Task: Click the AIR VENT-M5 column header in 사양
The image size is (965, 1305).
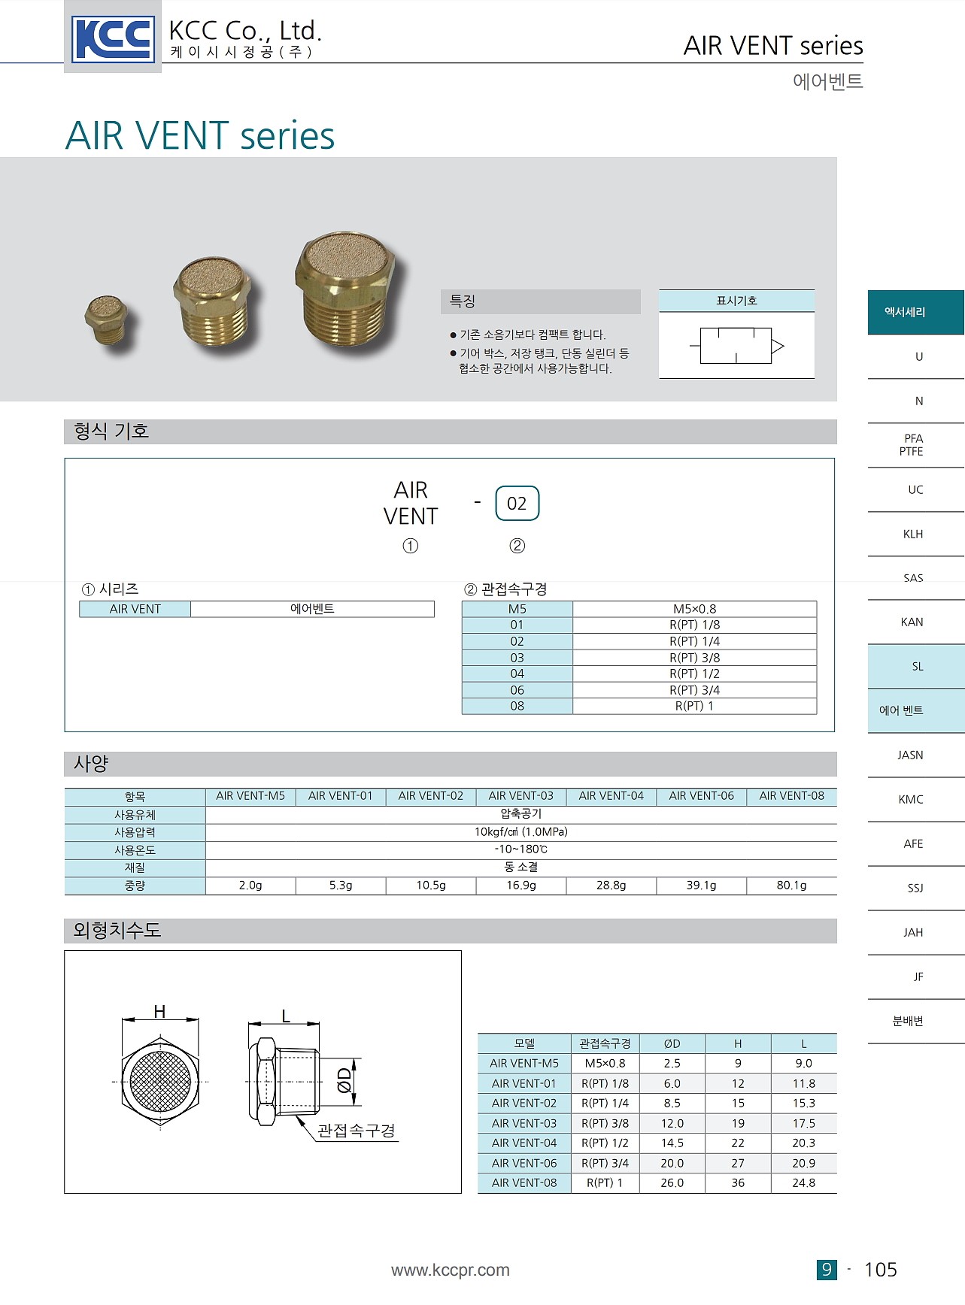Action: point(250,796)
